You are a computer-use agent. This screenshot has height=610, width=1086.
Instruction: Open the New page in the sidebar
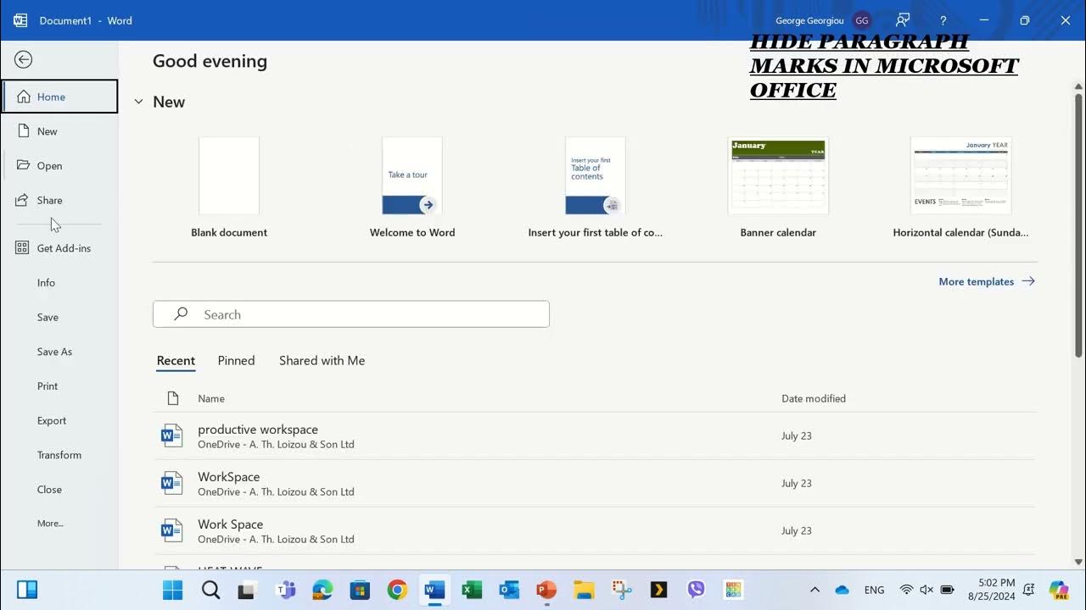59,131
